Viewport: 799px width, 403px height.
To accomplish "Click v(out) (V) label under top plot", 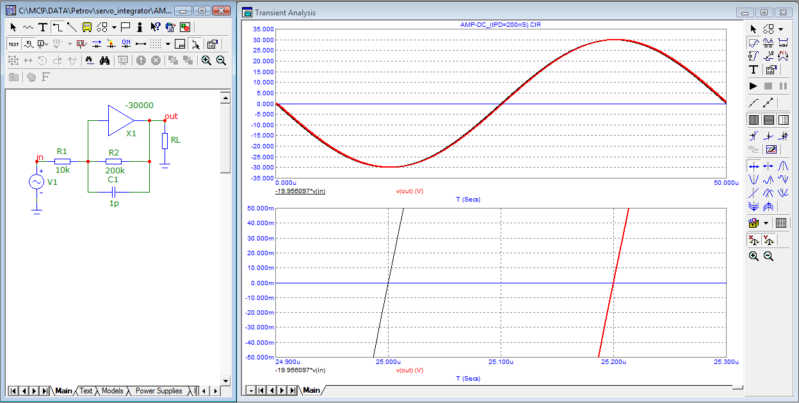I will tap(410, 191).
